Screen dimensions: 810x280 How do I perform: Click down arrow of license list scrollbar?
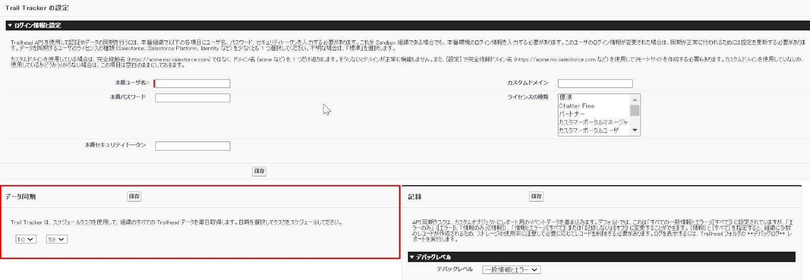[x=635, y=130]
